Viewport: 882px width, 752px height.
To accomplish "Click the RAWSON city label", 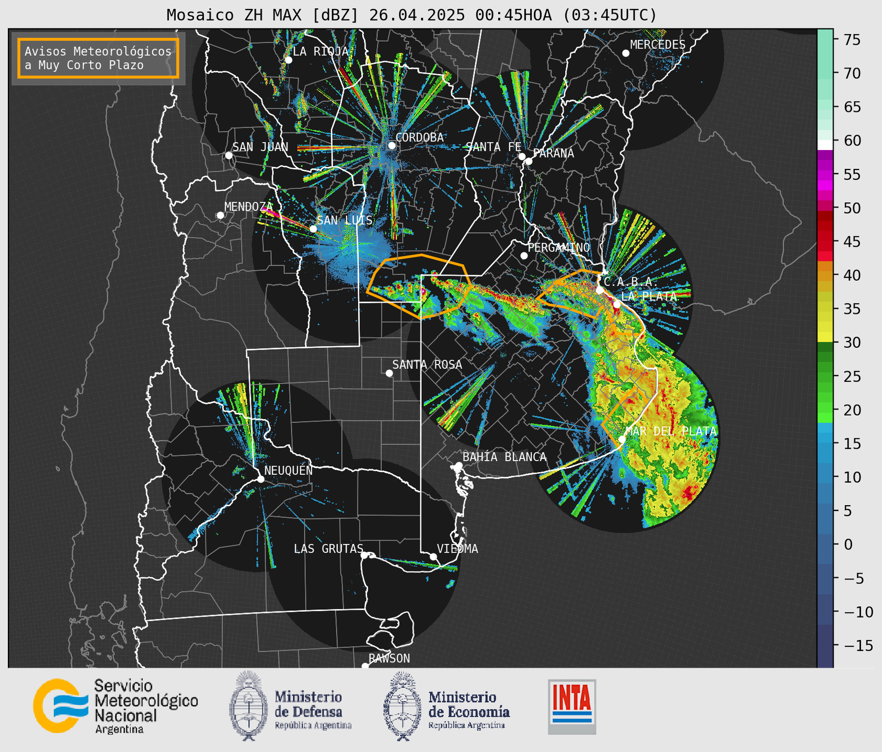I will (390, 658).
